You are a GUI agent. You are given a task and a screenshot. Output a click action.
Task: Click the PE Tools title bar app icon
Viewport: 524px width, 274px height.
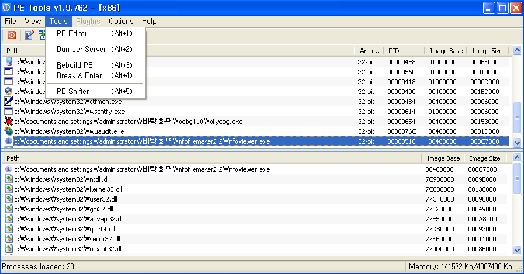(x=6, y=8)
